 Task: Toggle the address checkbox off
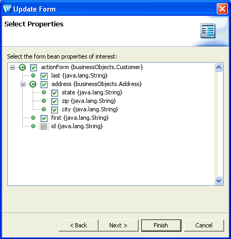pyautogui.click(x=44, y=84)
